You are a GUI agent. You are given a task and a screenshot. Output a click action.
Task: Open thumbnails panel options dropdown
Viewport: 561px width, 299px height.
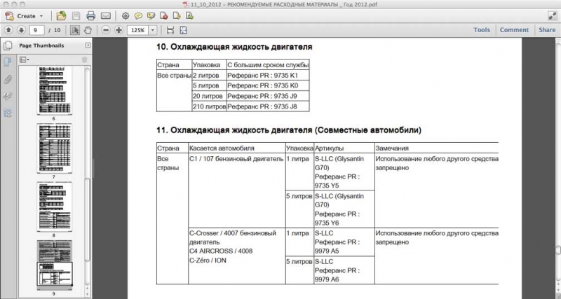click(25, 60)
